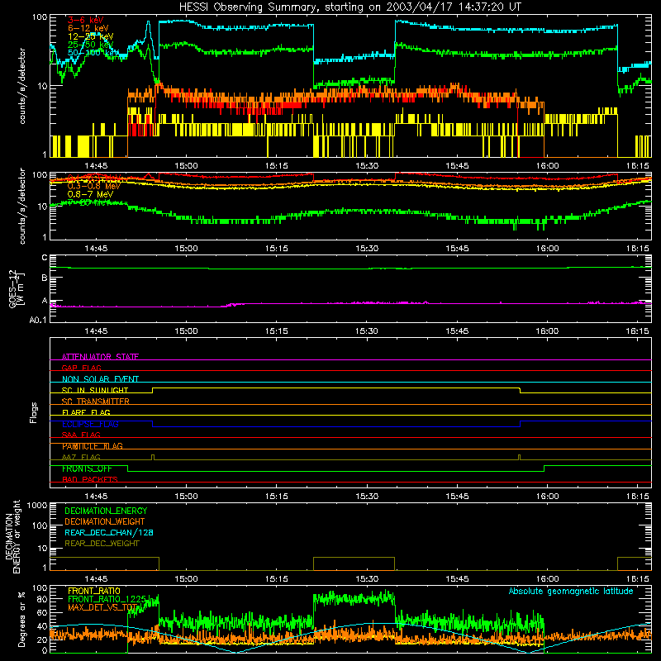Viewport: 661px width, 661px height.
Task: Click the SC_TRANSMITTER flag label
Action: click(x=96, y=402)
